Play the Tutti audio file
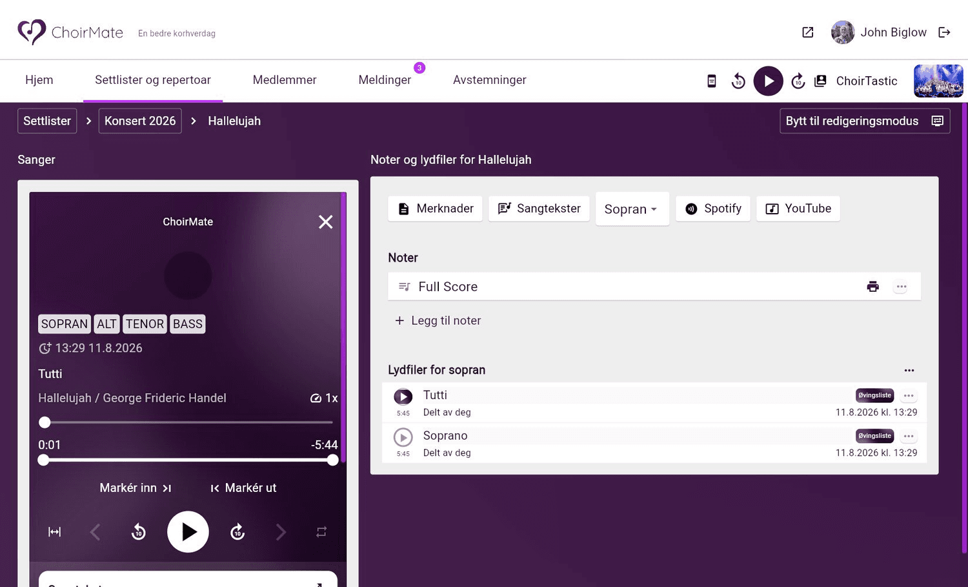968x587 pixels. tap(403, 396)
